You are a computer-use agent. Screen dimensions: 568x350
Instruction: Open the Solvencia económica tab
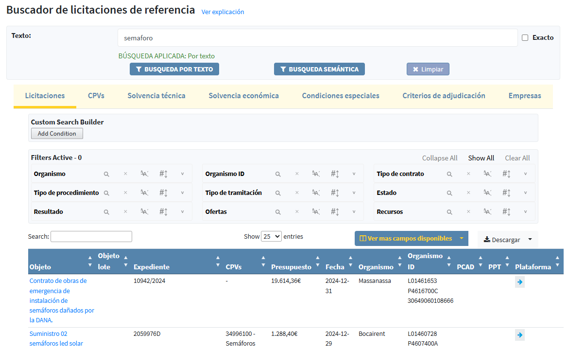(x=244, y=96)
